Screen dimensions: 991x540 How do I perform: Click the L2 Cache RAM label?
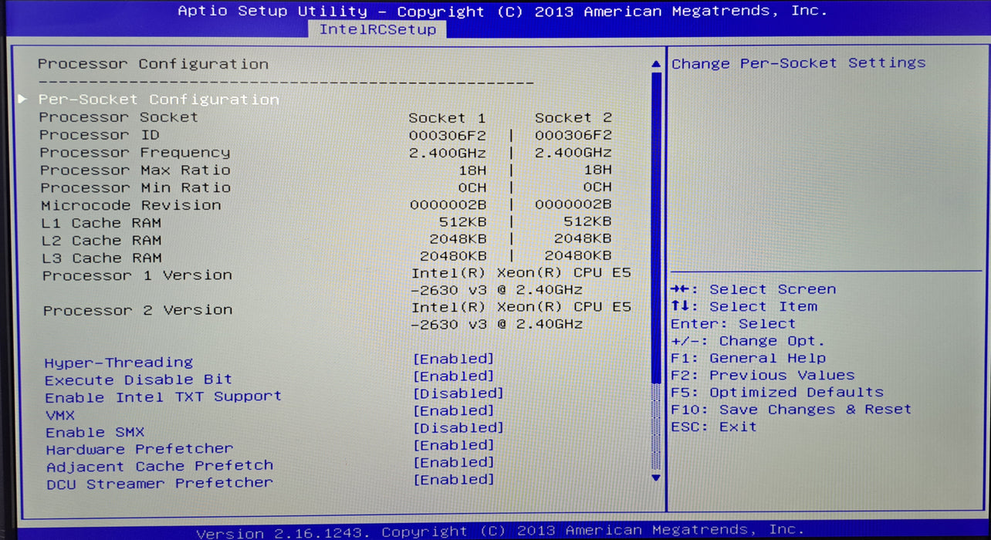click(x=102, y=241)
